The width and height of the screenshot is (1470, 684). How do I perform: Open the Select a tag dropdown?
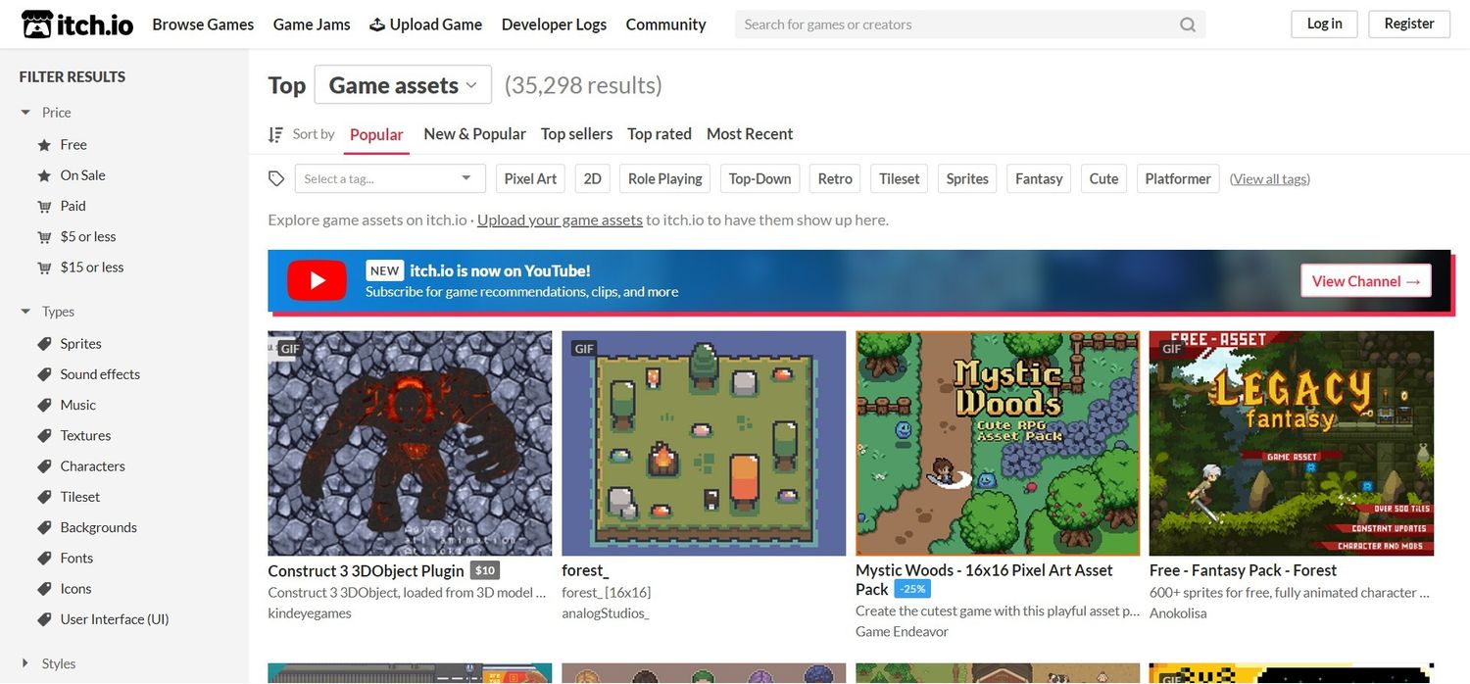[x=390, y=178]
